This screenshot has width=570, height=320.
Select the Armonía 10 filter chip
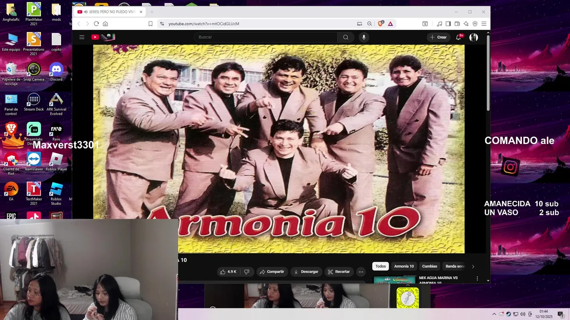tap(404, 266)
